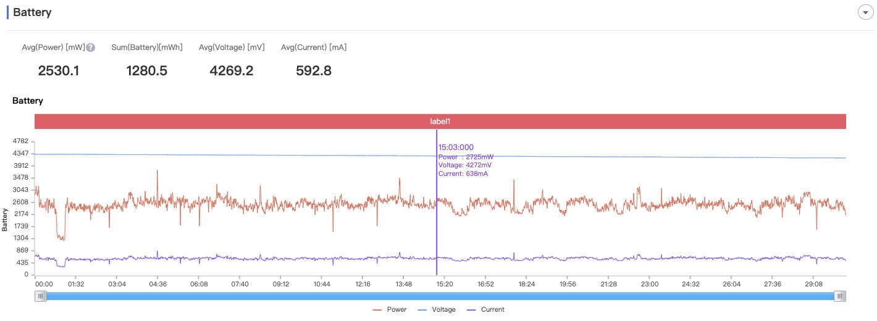Click the 23:00 time axis tick
877x321 pixels.
[x=650, y=284]
